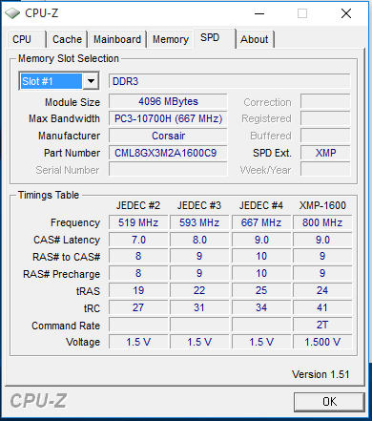Click the 593 MHz frequency cell
The image size is (372, 421).
[199, 222]
